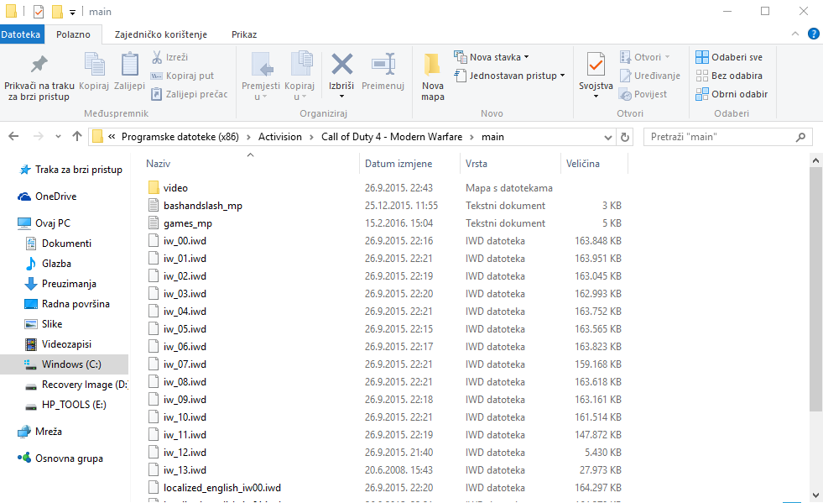Click the Properties checkmark in the title bar
Screen dimensions: 823x503
click(x=39, y=12)
